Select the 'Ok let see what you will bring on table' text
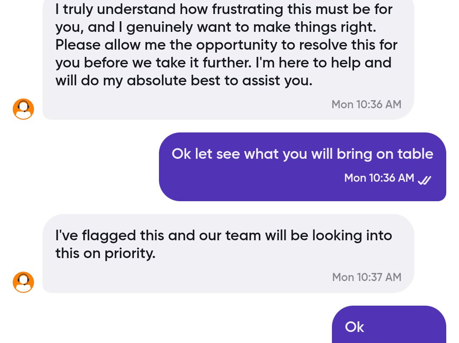Image resolution: width=459 pixels, height=343 pixels. tap(302, 154)
